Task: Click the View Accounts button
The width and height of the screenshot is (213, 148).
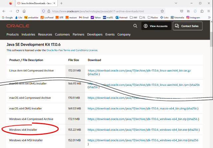Action: [x=156, y=26]
